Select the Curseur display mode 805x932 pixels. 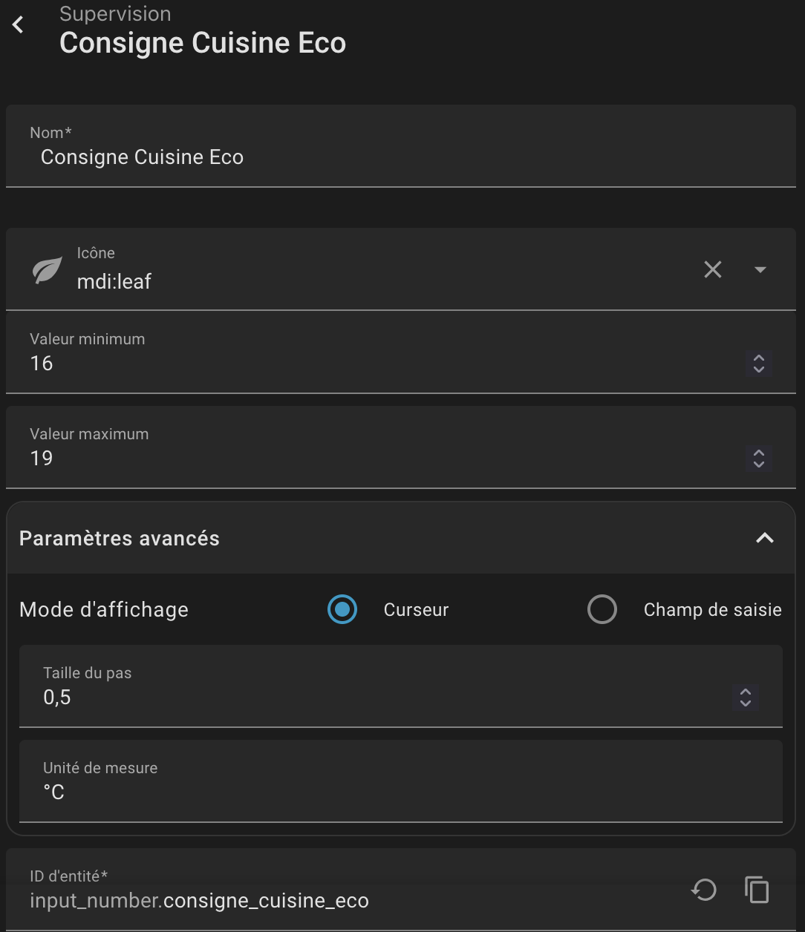pyautogui.click(x=342, y=610)
